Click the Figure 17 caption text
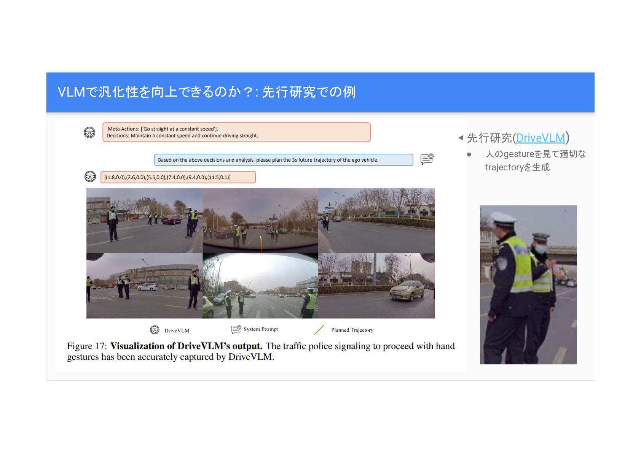The image size is (641, 453). (261, 351)
